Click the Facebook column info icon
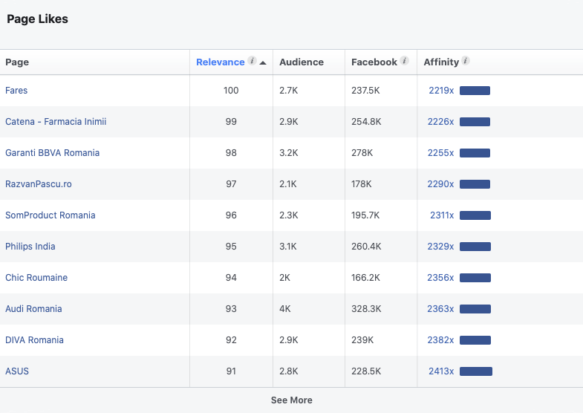 404,61
